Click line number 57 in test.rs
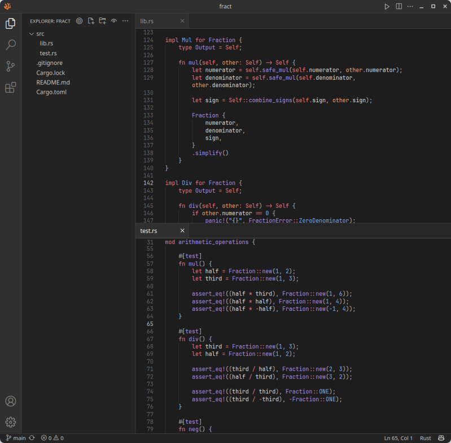Image resolution: width=451 pixels, height=443 pixels. [x=150, y=264]
